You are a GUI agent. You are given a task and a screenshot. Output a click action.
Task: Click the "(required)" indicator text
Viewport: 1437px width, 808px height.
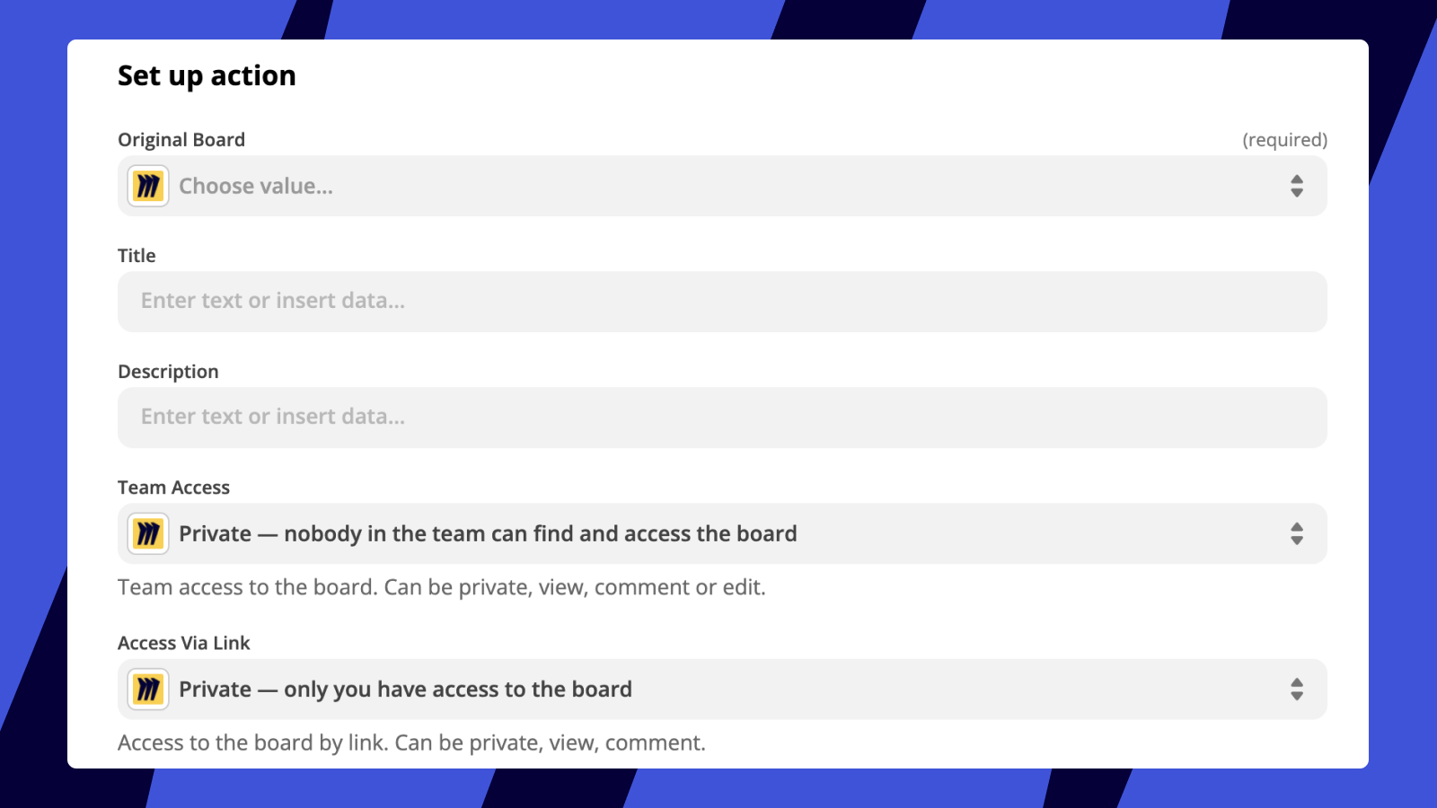click(1284, 140)
